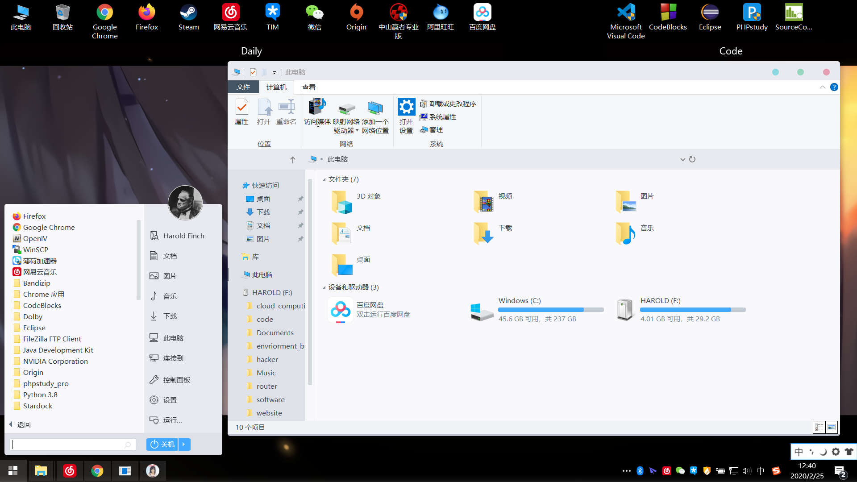Switch to details view toggle
Viewport: 857px width, 482px height.
coord(819,427)
